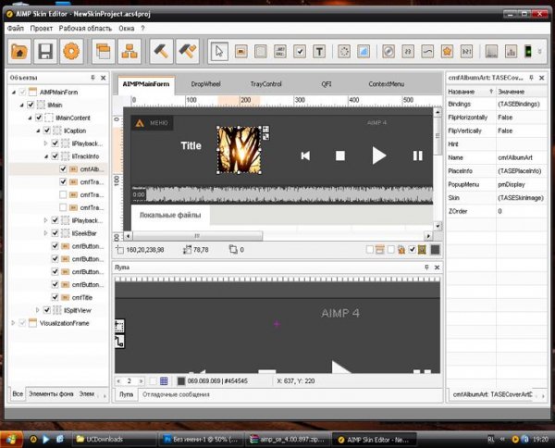Open the Рабочая область menu

click(85, 29)
